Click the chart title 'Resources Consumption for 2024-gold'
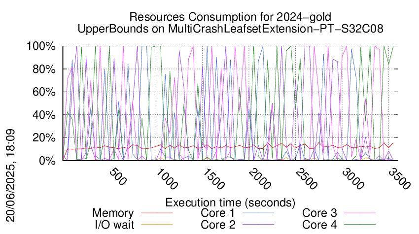 tap(230, 17)
